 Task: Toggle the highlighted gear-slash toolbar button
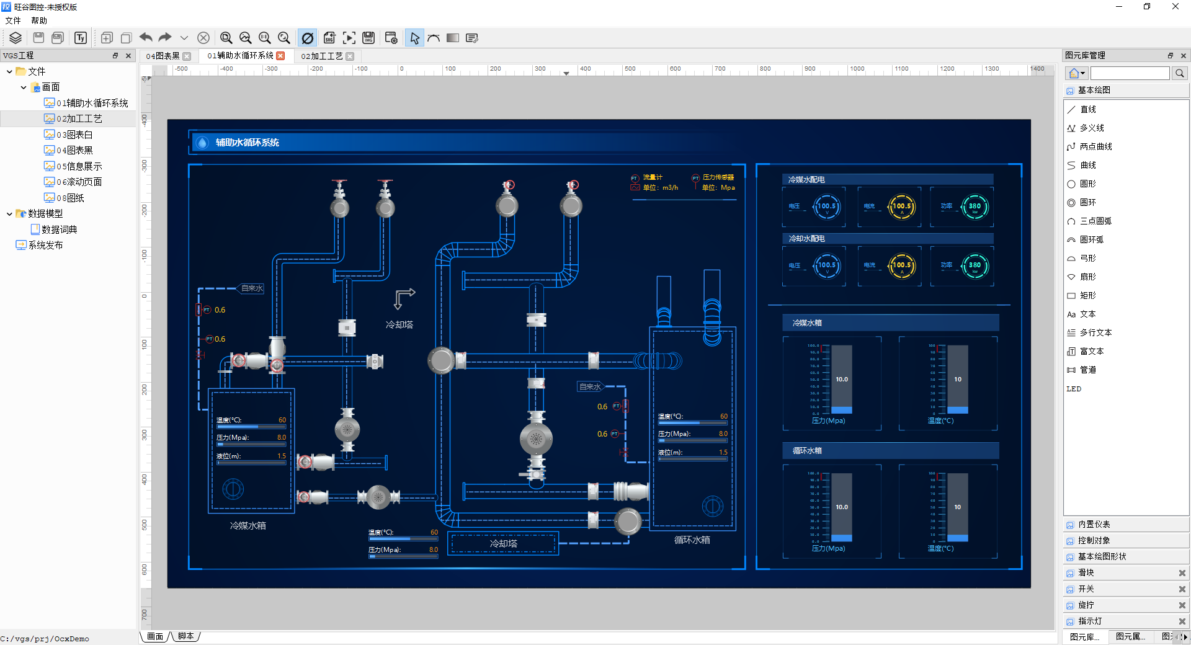[x=307, y=38]
